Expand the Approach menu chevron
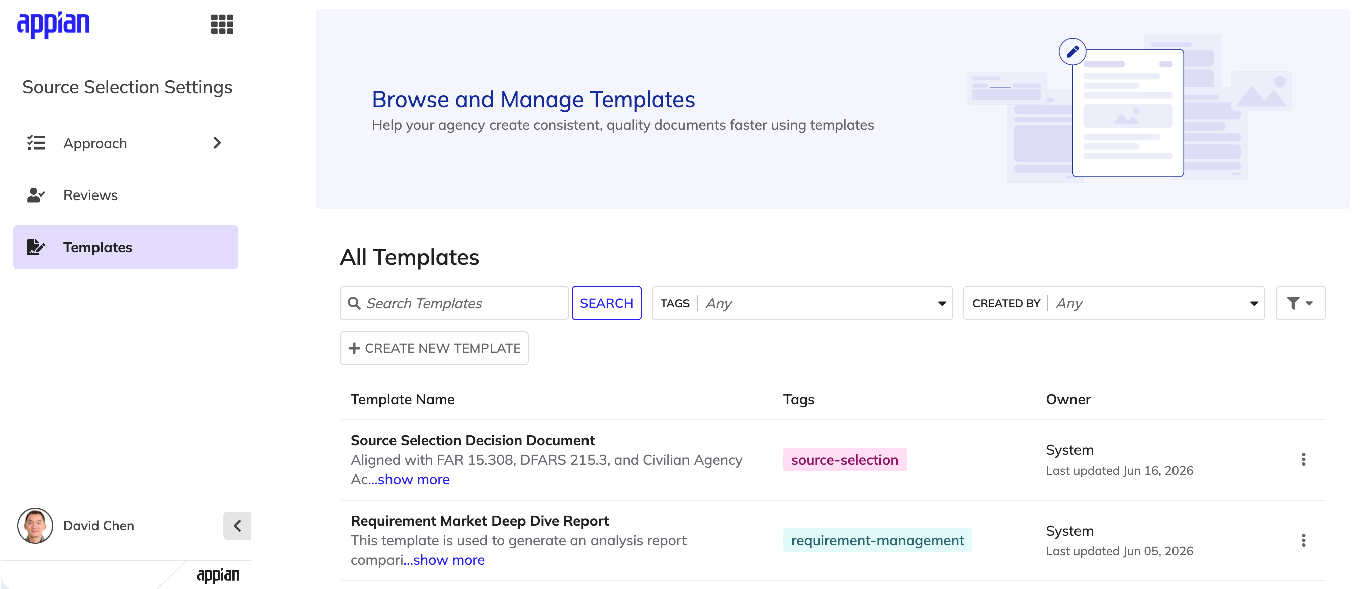1369x589 pixels. click(216, 143)
